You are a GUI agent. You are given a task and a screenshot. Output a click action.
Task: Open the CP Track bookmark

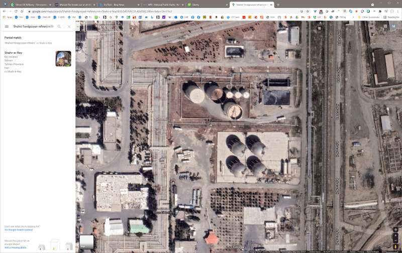[x=233, y=17]
